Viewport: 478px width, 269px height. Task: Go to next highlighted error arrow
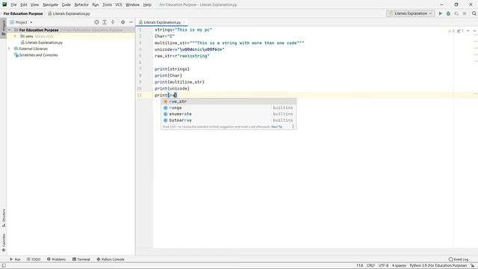pyautogui.click(x=474, y=31)
